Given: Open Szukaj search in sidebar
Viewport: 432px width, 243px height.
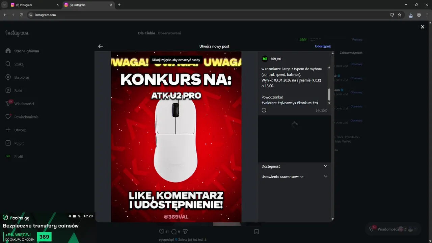Looking at the screenshot, I should point(15,64).
